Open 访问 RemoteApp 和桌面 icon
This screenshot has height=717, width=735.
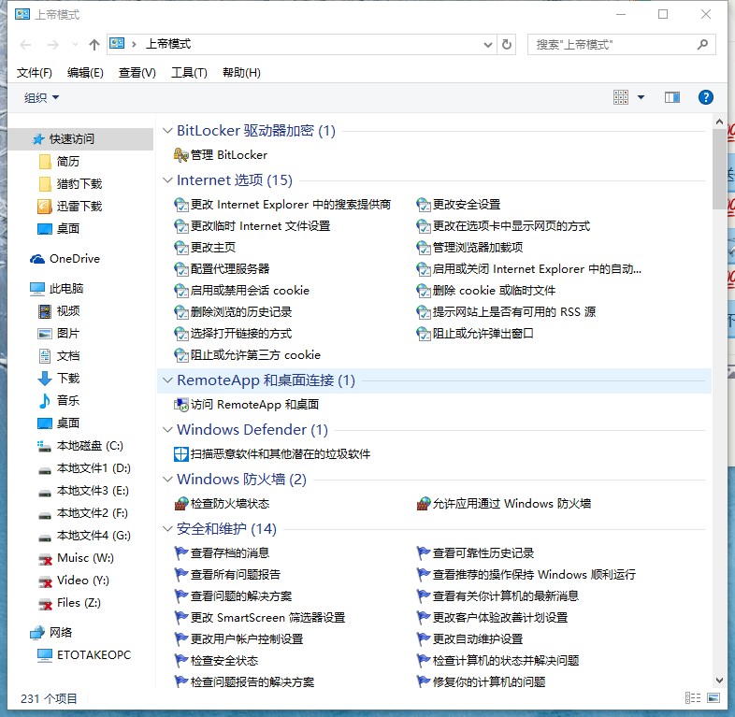[x=180, y=405]
